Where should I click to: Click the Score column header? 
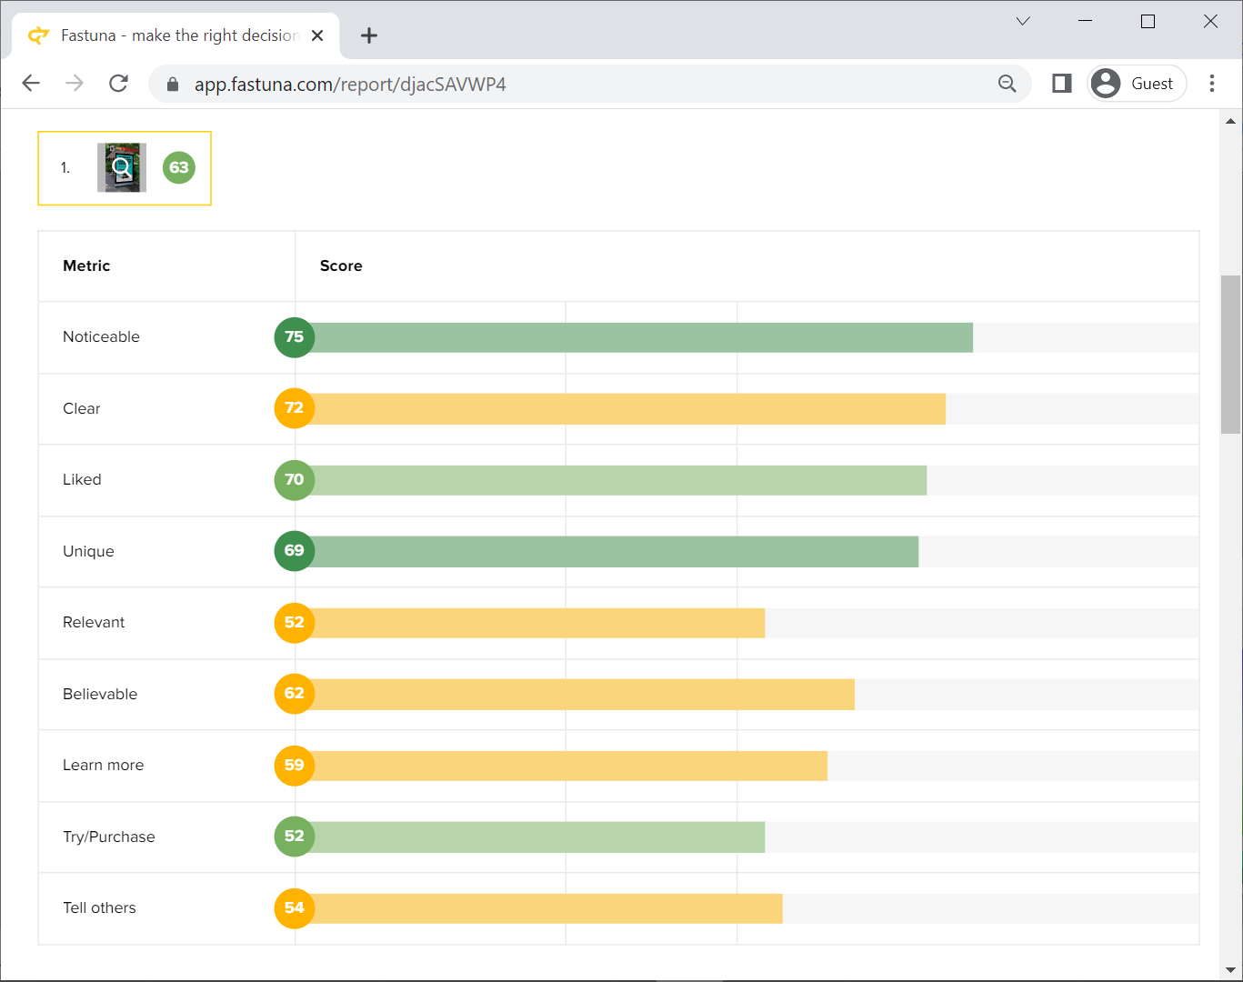(x=341, y=266)
